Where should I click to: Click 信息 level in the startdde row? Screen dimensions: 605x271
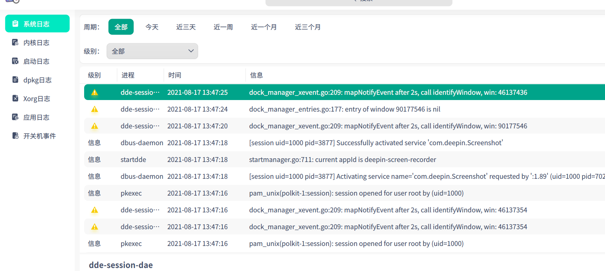pos(94,159)
